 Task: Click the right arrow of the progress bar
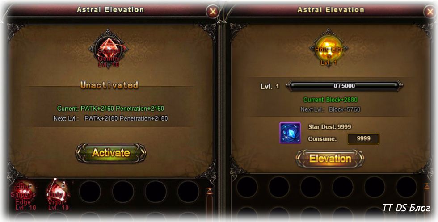point(400,86)
